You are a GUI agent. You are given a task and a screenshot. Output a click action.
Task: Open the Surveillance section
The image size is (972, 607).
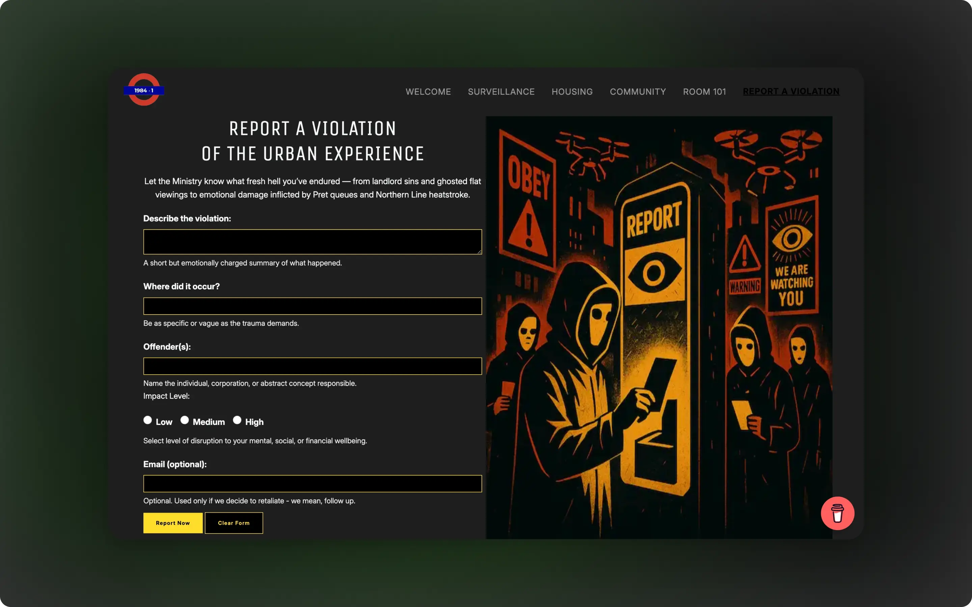click(501, 91)
